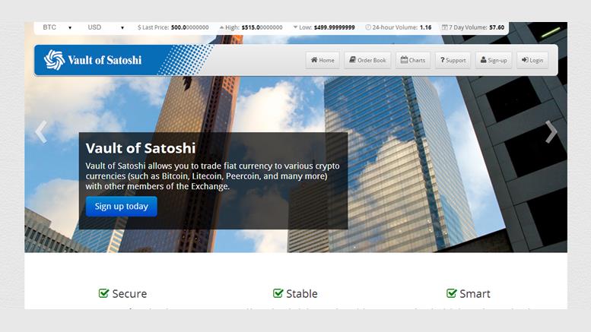Go to the Home page
The image size is (591, 332).
point(323,60)
